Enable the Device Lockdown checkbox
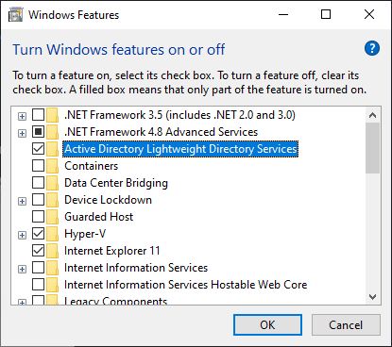Screen dimensions: 392x347 [x=38, y=200]
